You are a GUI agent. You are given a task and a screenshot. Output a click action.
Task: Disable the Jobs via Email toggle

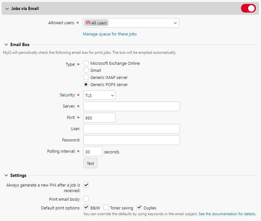pos(248,8)
